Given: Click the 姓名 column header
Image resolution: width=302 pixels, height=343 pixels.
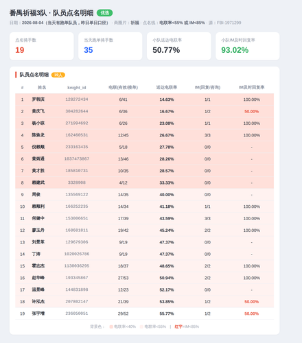Looking at the screenshot, I should click(x=42, y=87).
